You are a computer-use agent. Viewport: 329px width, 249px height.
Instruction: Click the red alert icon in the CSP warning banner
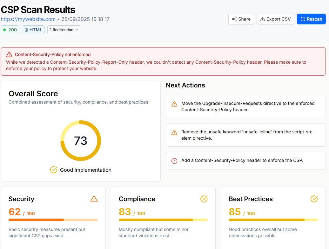click(x=9, y=54)
